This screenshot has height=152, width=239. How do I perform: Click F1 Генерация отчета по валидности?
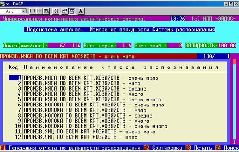70,148
